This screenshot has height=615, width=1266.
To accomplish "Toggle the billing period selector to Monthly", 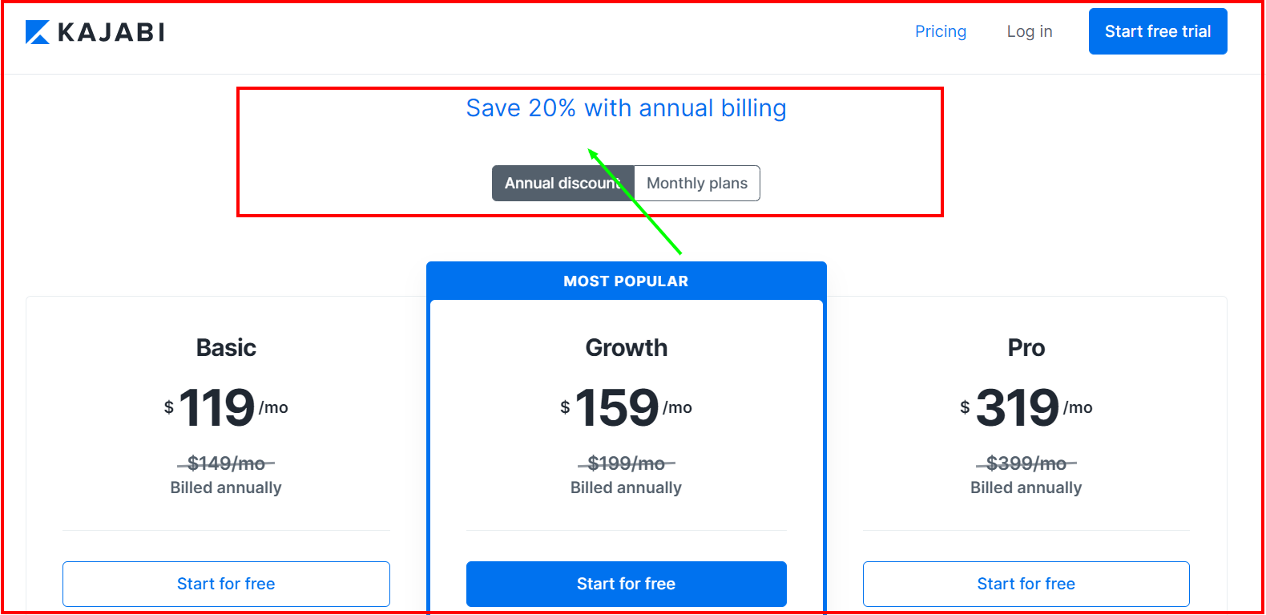I will pos(696,183).
